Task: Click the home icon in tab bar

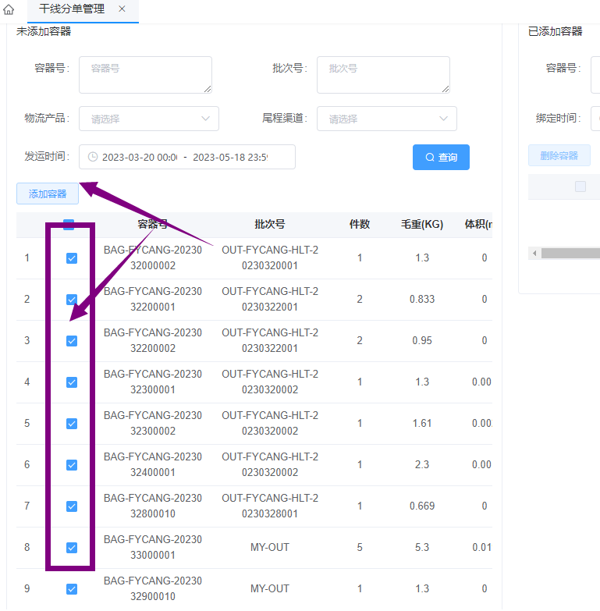Action: (x=9, y=10)
